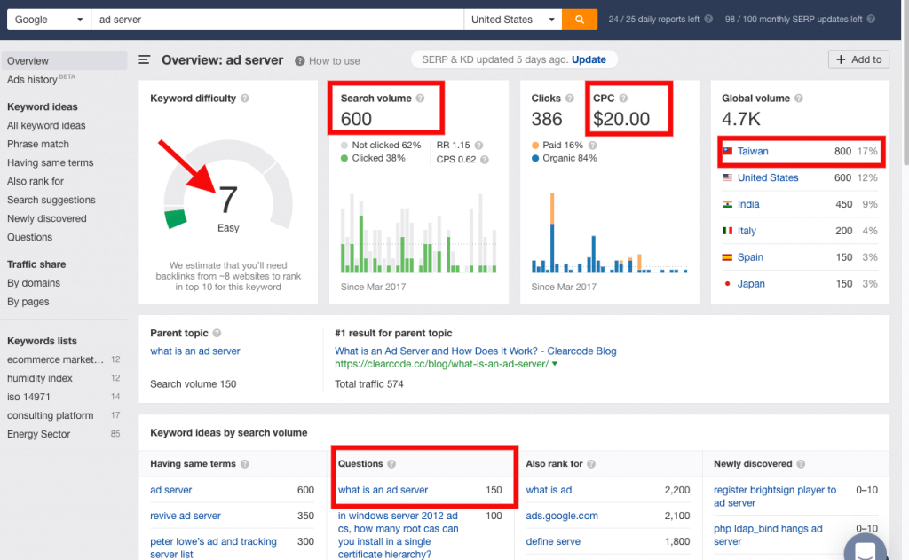The height and width of the screenshot is (560, 909).
Task: Click the Italy flag icon
Action: tap(728, 231)
